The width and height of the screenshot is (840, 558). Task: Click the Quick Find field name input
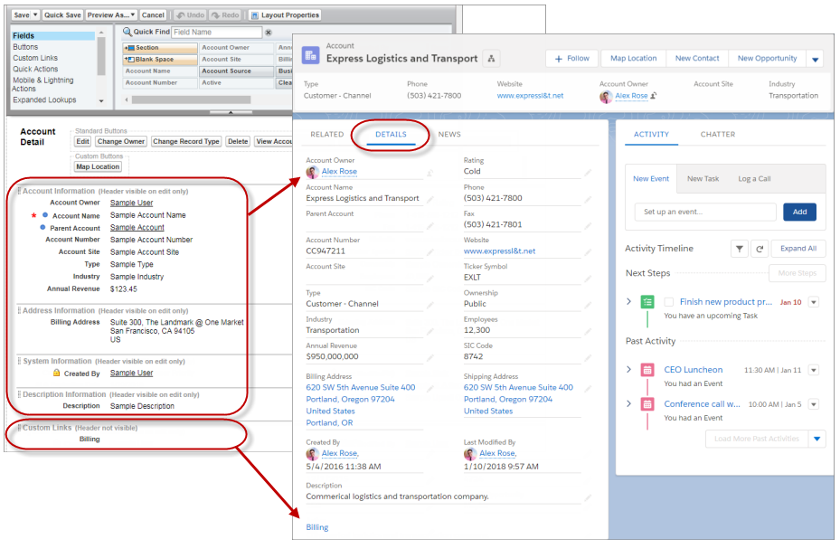(x=217, y=33)
